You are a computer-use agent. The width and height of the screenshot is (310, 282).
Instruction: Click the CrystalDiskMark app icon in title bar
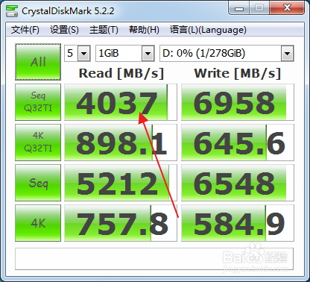pyautogui.click(x=12, y=11)
